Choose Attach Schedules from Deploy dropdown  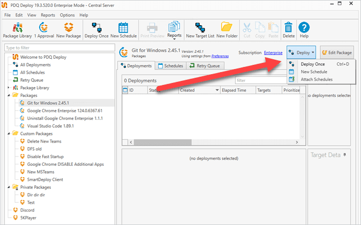[321, 79]
